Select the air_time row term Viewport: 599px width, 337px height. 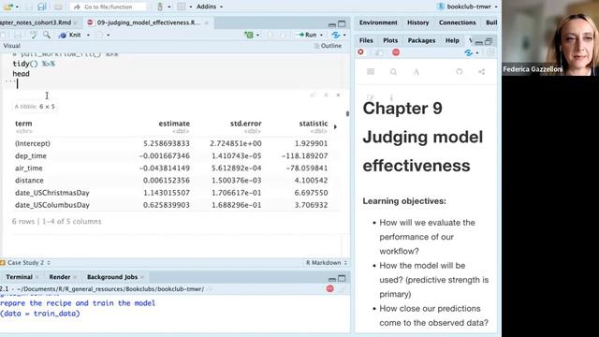coord(29,168)
